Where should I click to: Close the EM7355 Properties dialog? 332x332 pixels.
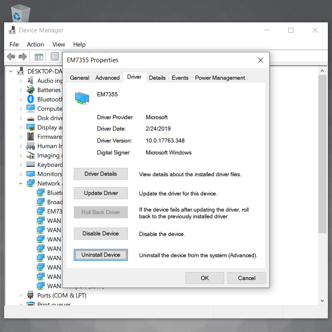coord(261,60)
